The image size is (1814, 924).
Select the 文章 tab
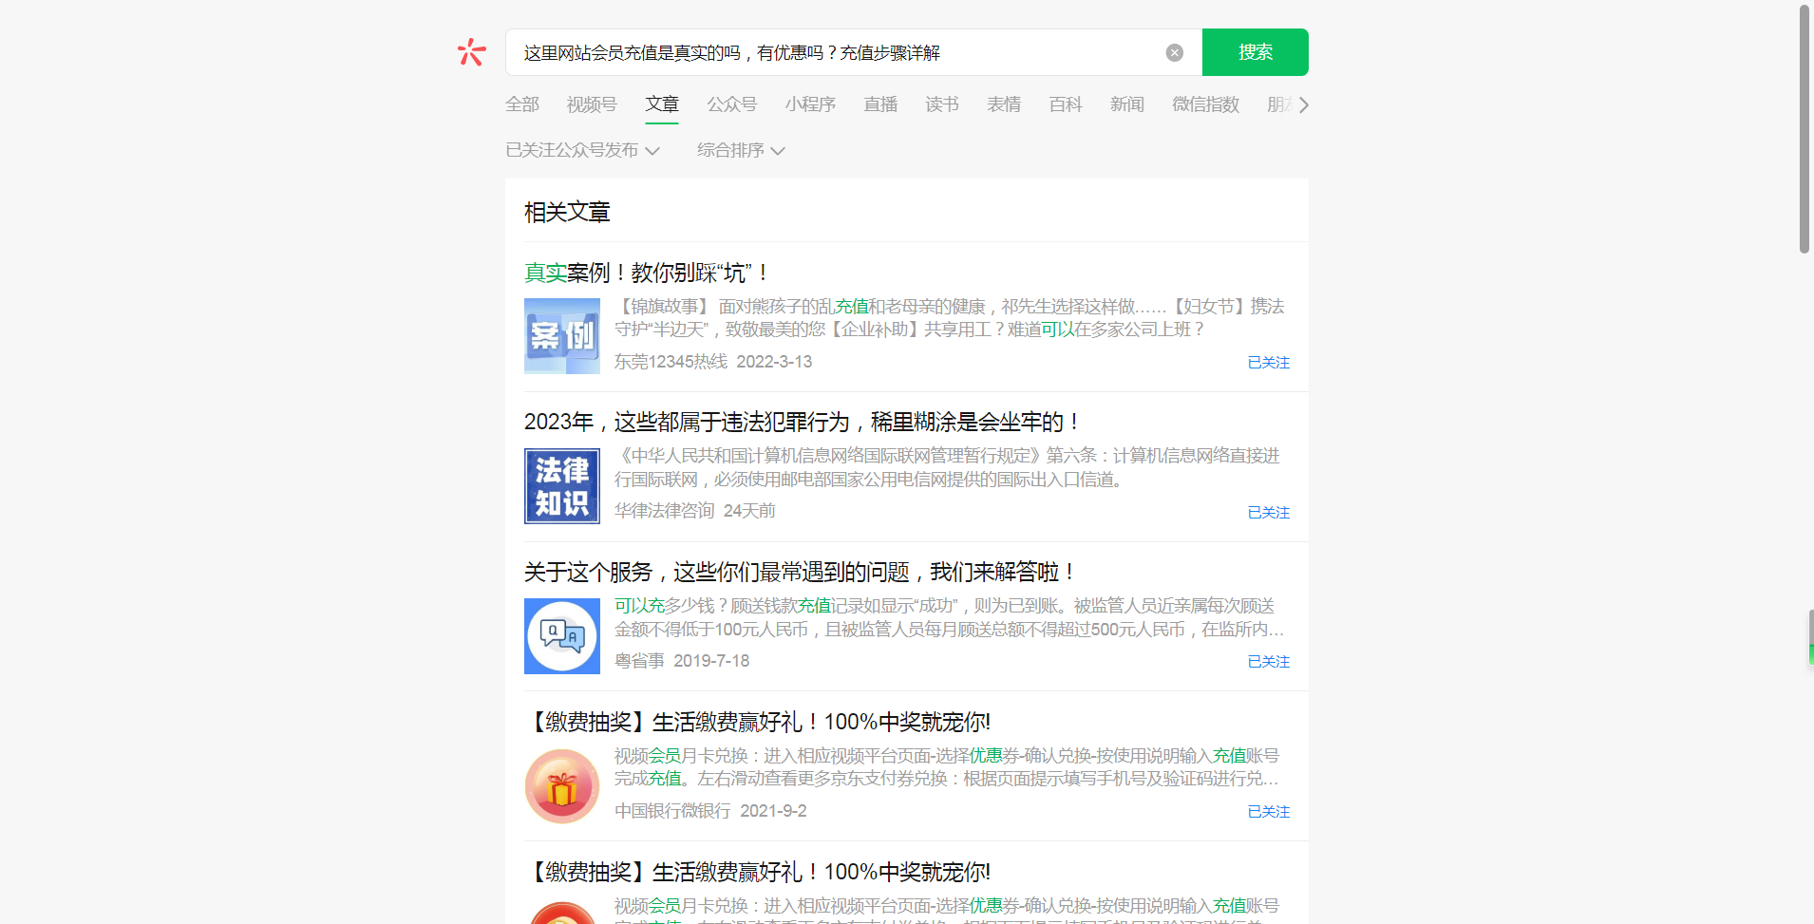[x=662, y=104]
